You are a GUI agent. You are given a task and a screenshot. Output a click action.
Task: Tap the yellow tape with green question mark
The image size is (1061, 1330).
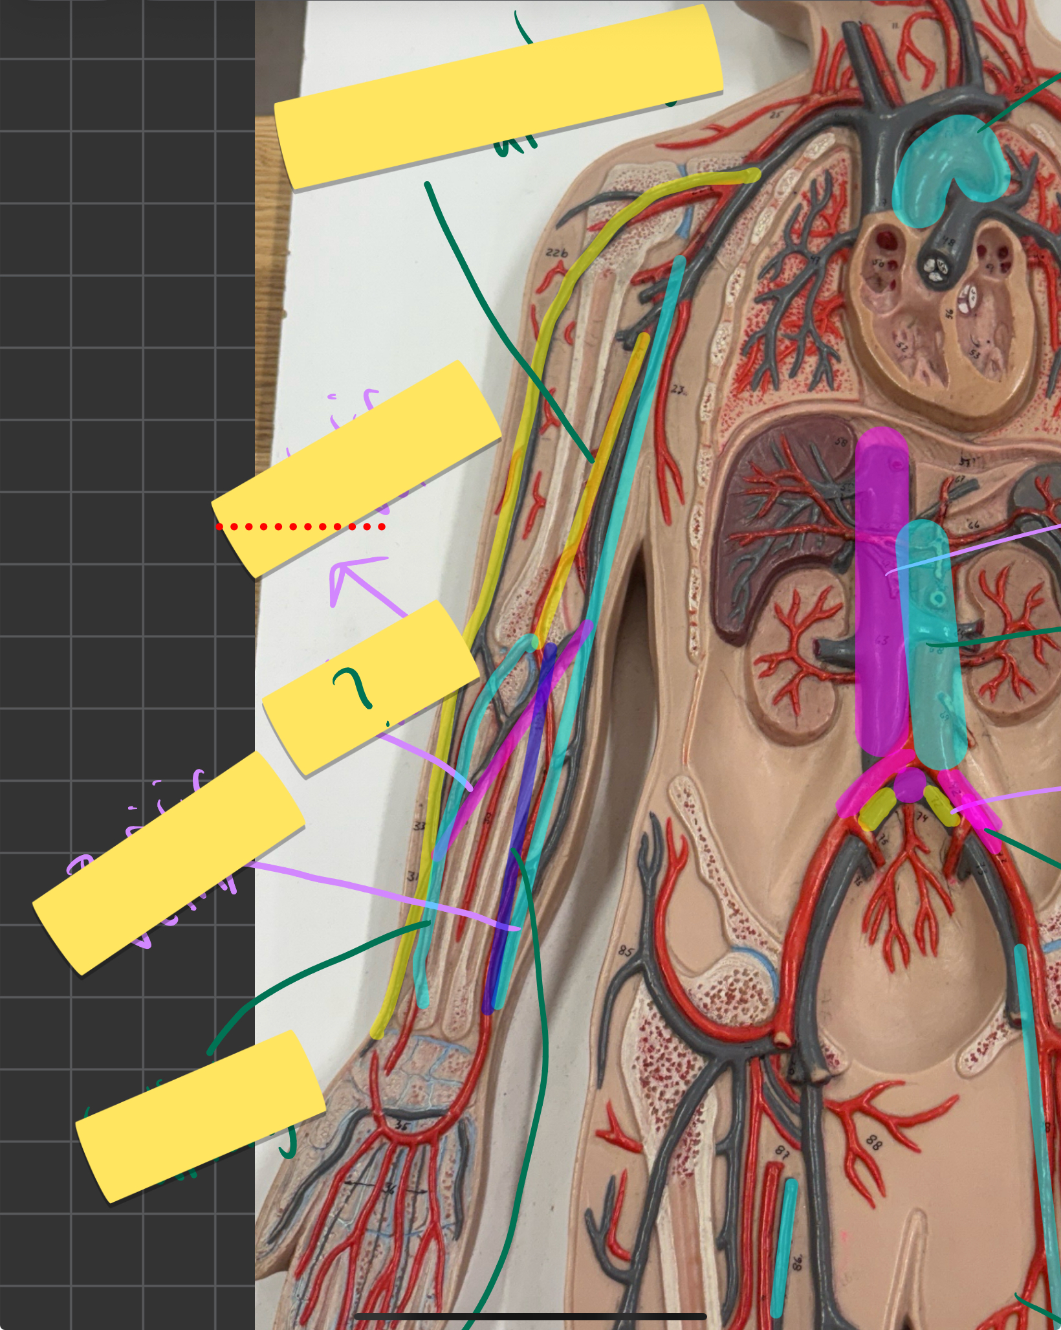[x=371, y=688]
